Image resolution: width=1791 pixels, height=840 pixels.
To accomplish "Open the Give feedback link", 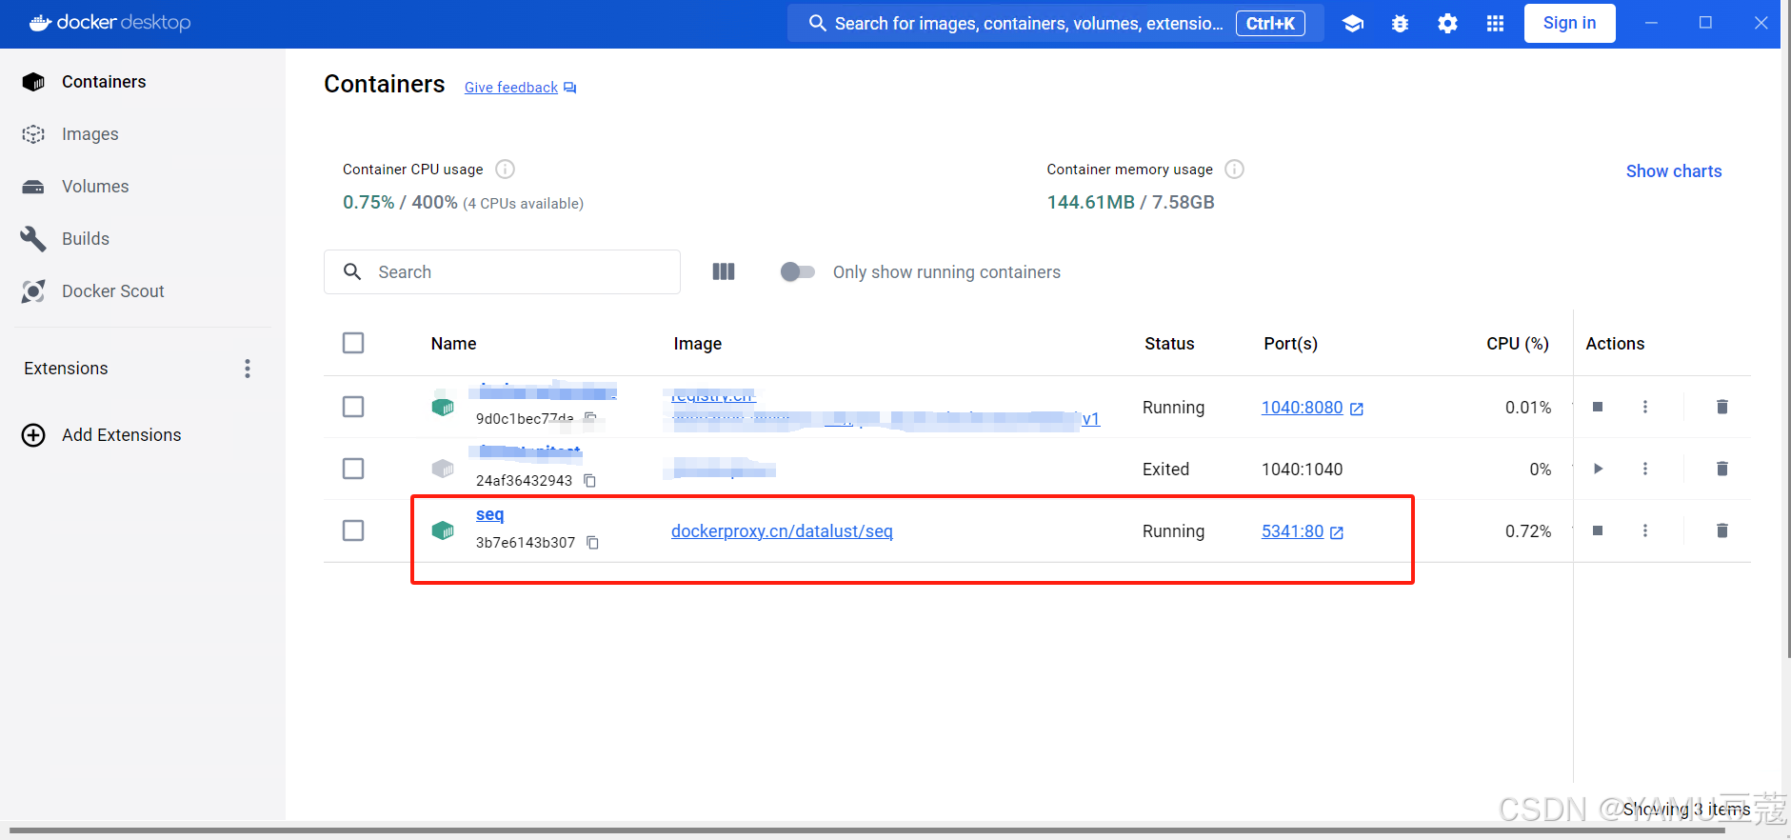I will coord(511,88).
